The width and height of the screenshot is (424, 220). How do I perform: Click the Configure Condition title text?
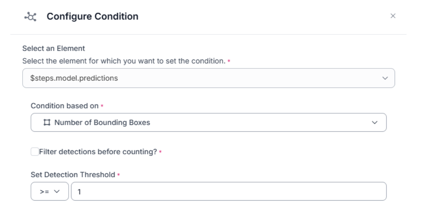click(x=93, y=17)
